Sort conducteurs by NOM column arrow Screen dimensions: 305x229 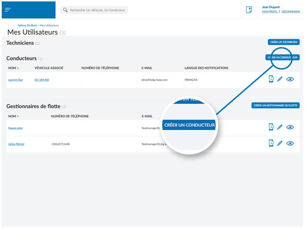point(18,68)
